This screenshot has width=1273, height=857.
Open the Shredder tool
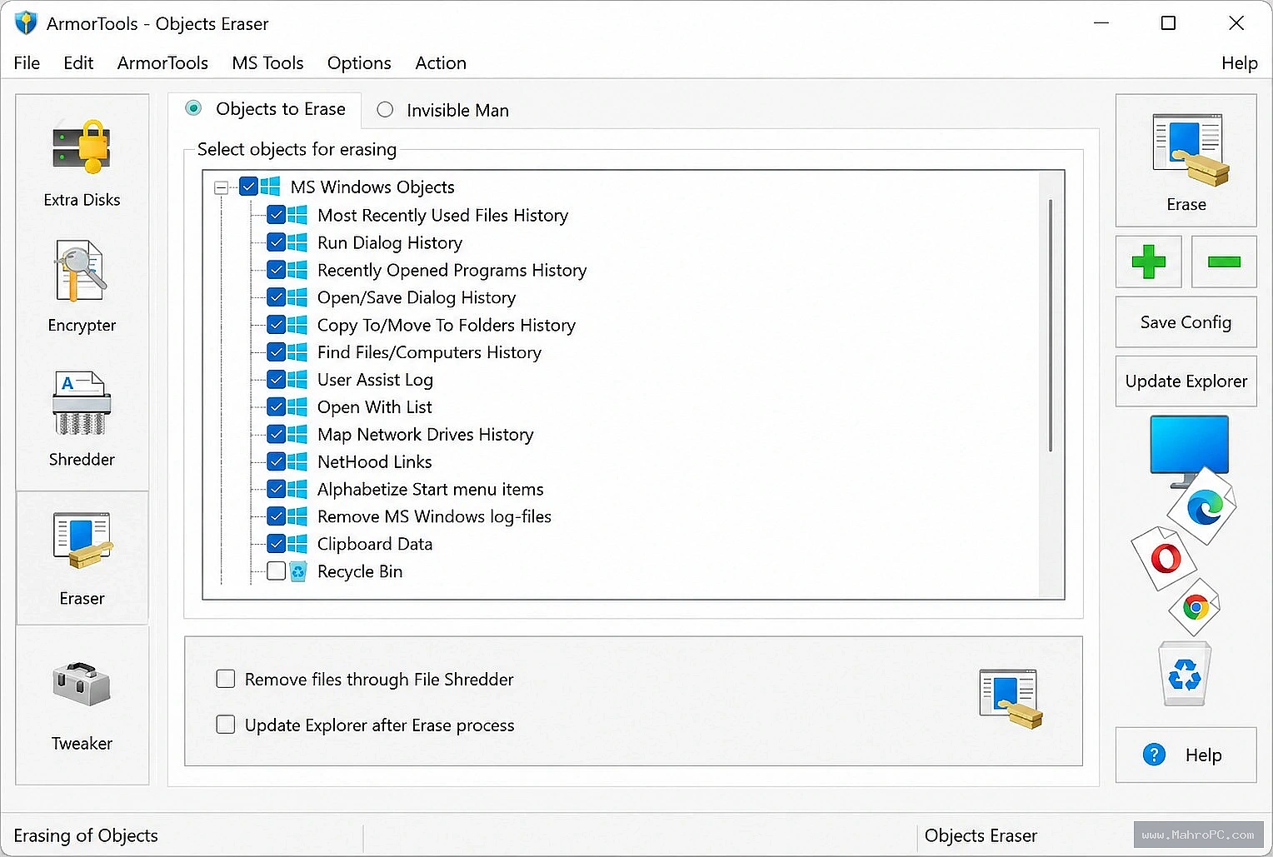pos(82,419)
